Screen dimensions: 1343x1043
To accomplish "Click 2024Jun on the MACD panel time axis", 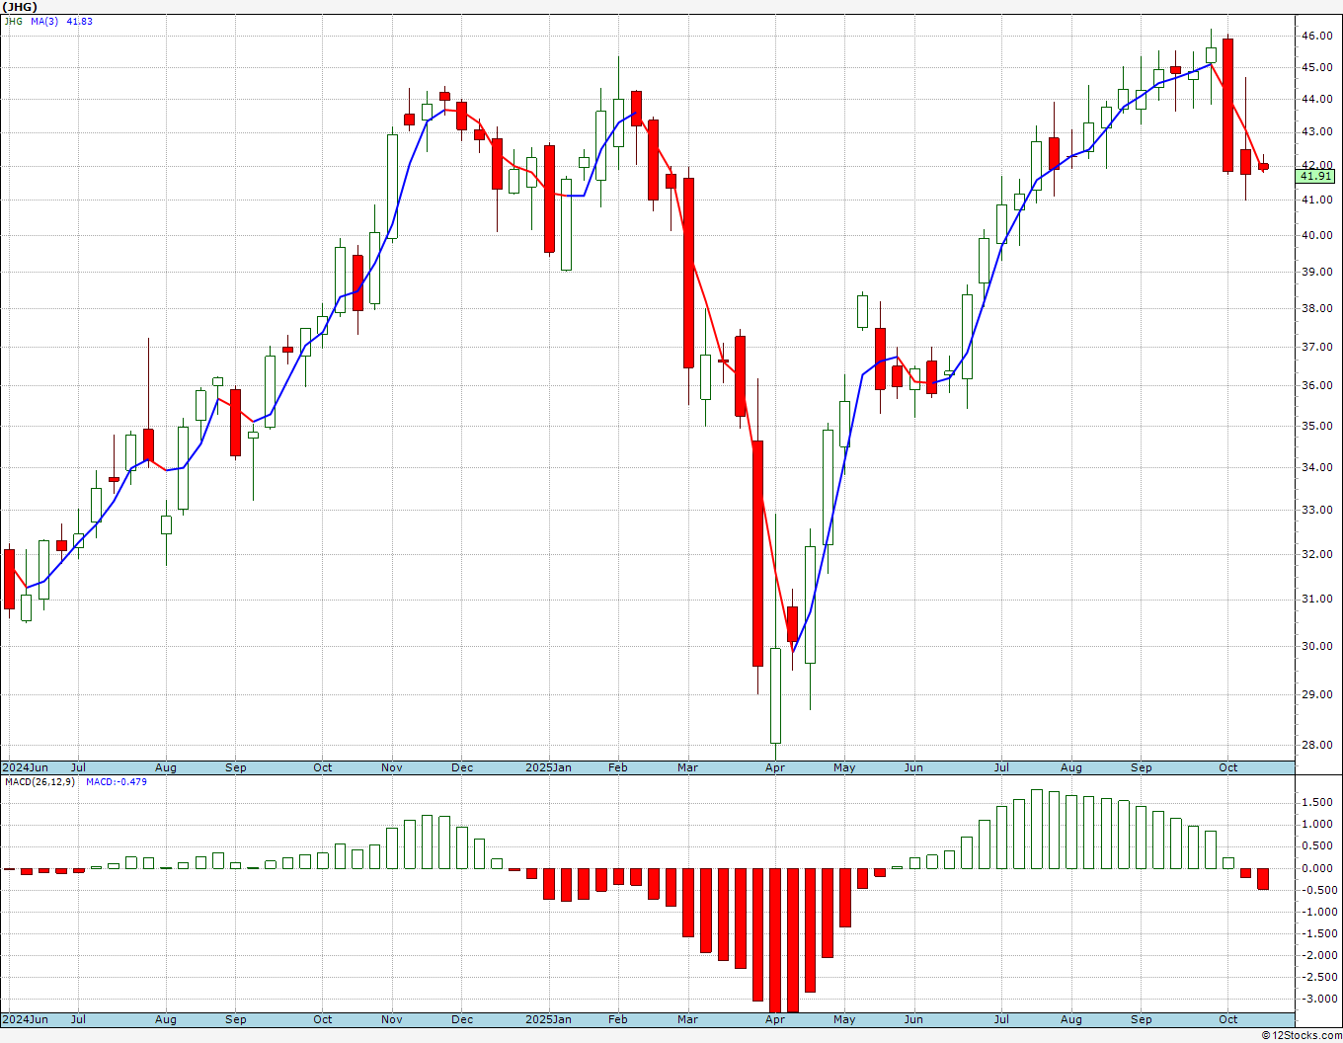I will point(25,1019).
